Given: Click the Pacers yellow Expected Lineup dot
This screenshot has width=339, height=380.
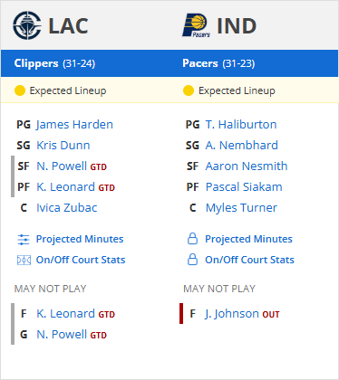Looking at the screenshot, I should (189, 90).
